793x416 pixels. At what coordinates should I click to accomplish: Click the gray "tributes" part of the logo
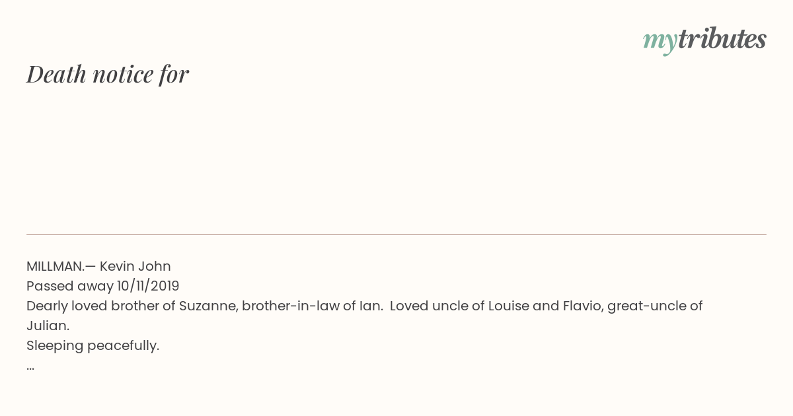click(x=722, y=40)
